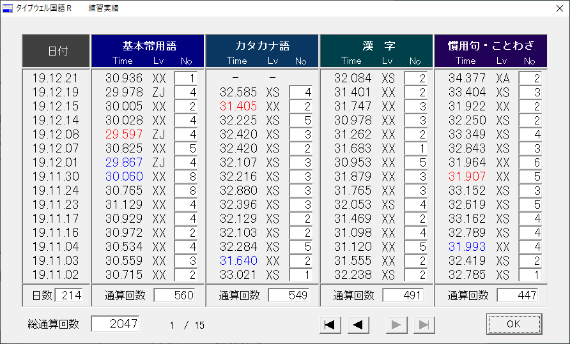Click the No box showing 6 beside 31.964
The width and height of the screenshot is (570, 344).
coord(530,162)
